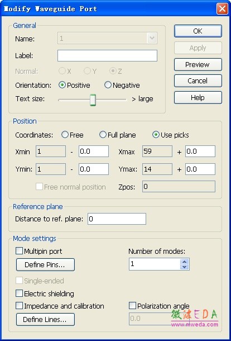Screen dimensions: 231x341
Task: Focus the Label text field
Action: (x=107, y=56)
